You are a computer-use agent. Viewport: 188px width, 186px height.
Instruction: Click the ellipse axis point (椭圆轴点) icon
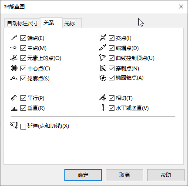(103, 78)
